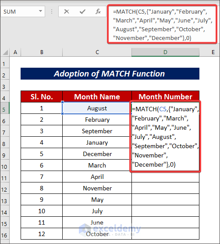Select the cell containing January
The width and height of the screenshot is (220, 244).
pos(97,142)
